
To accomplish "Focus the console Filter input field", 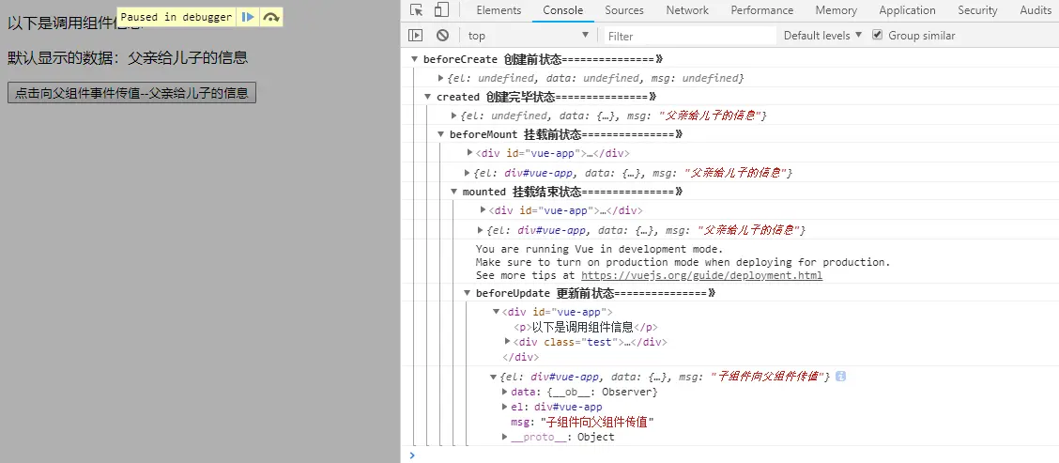I will pos(689,35).
